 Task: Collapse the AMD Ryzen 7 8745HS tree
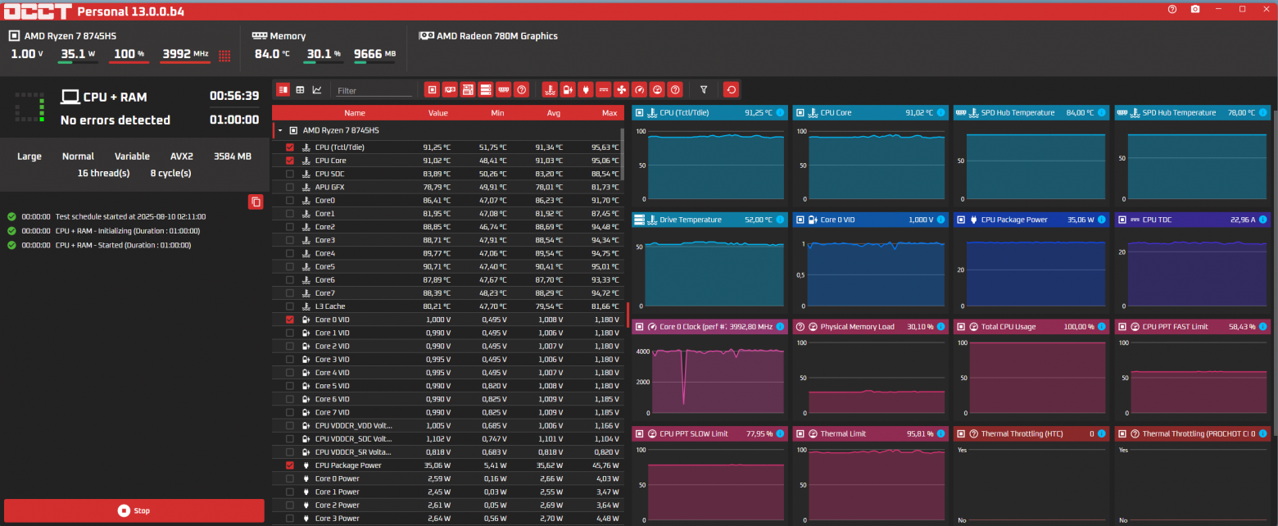280,130
